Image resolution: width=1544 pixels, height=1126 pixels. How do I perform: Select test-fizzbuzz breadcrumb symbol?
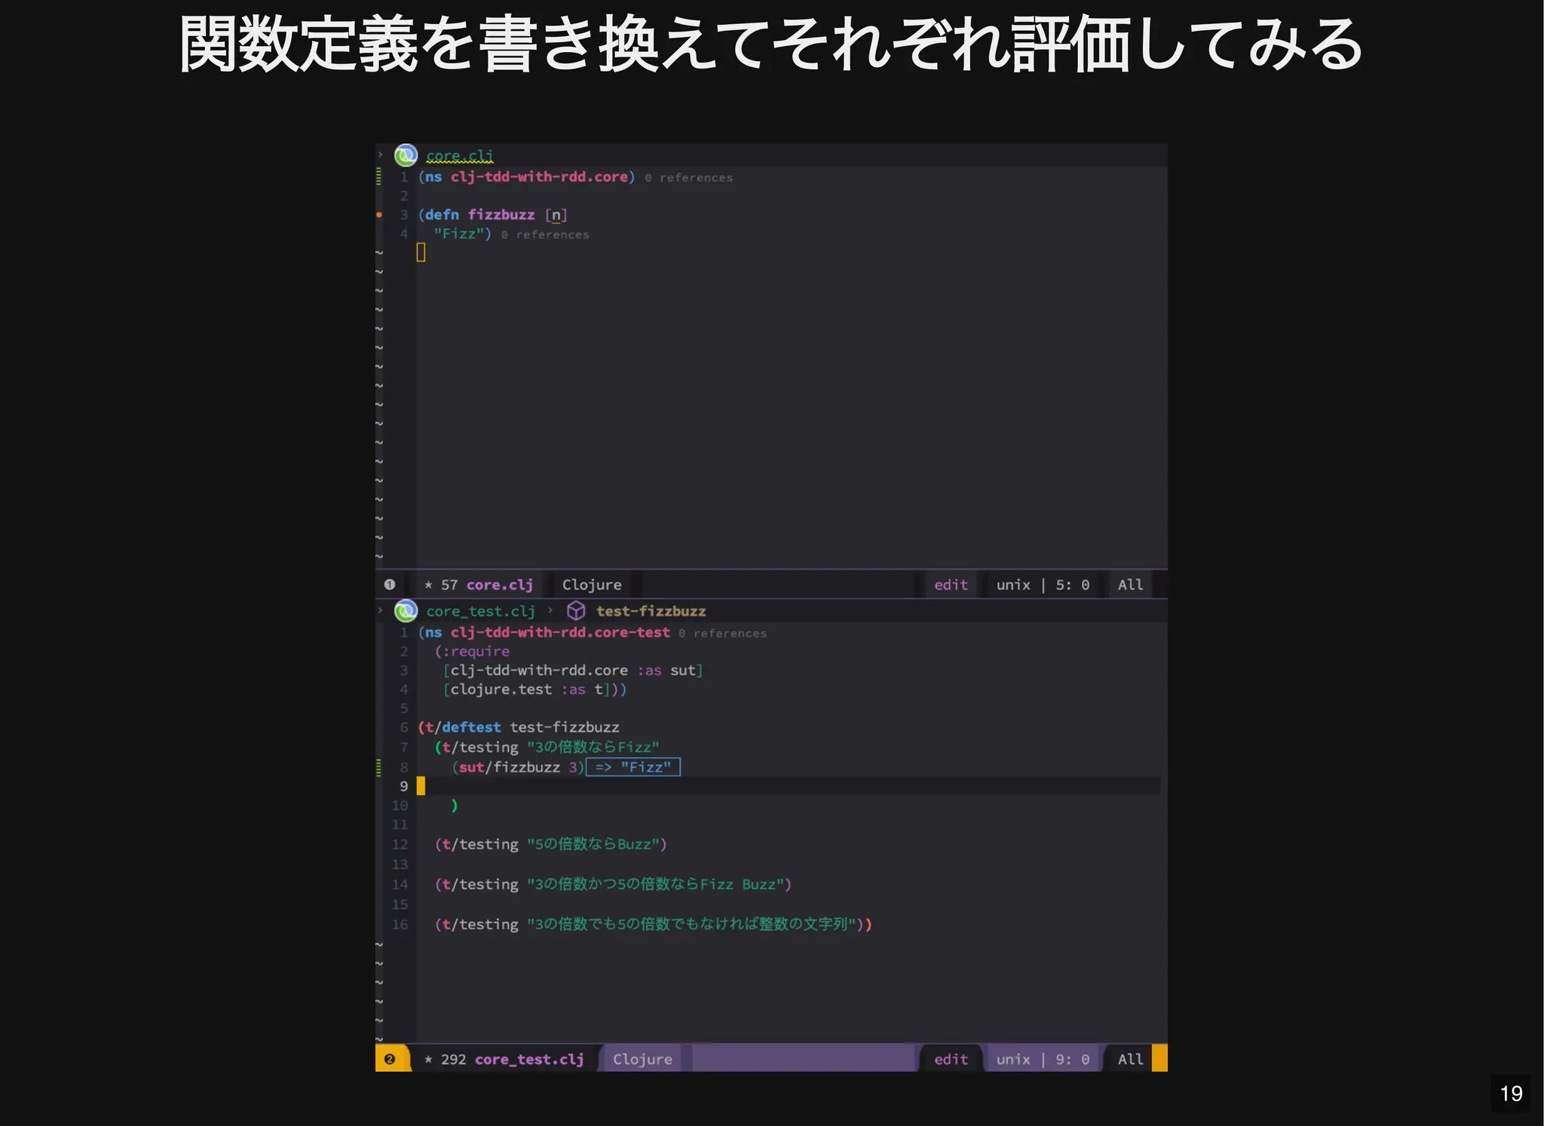651,611
